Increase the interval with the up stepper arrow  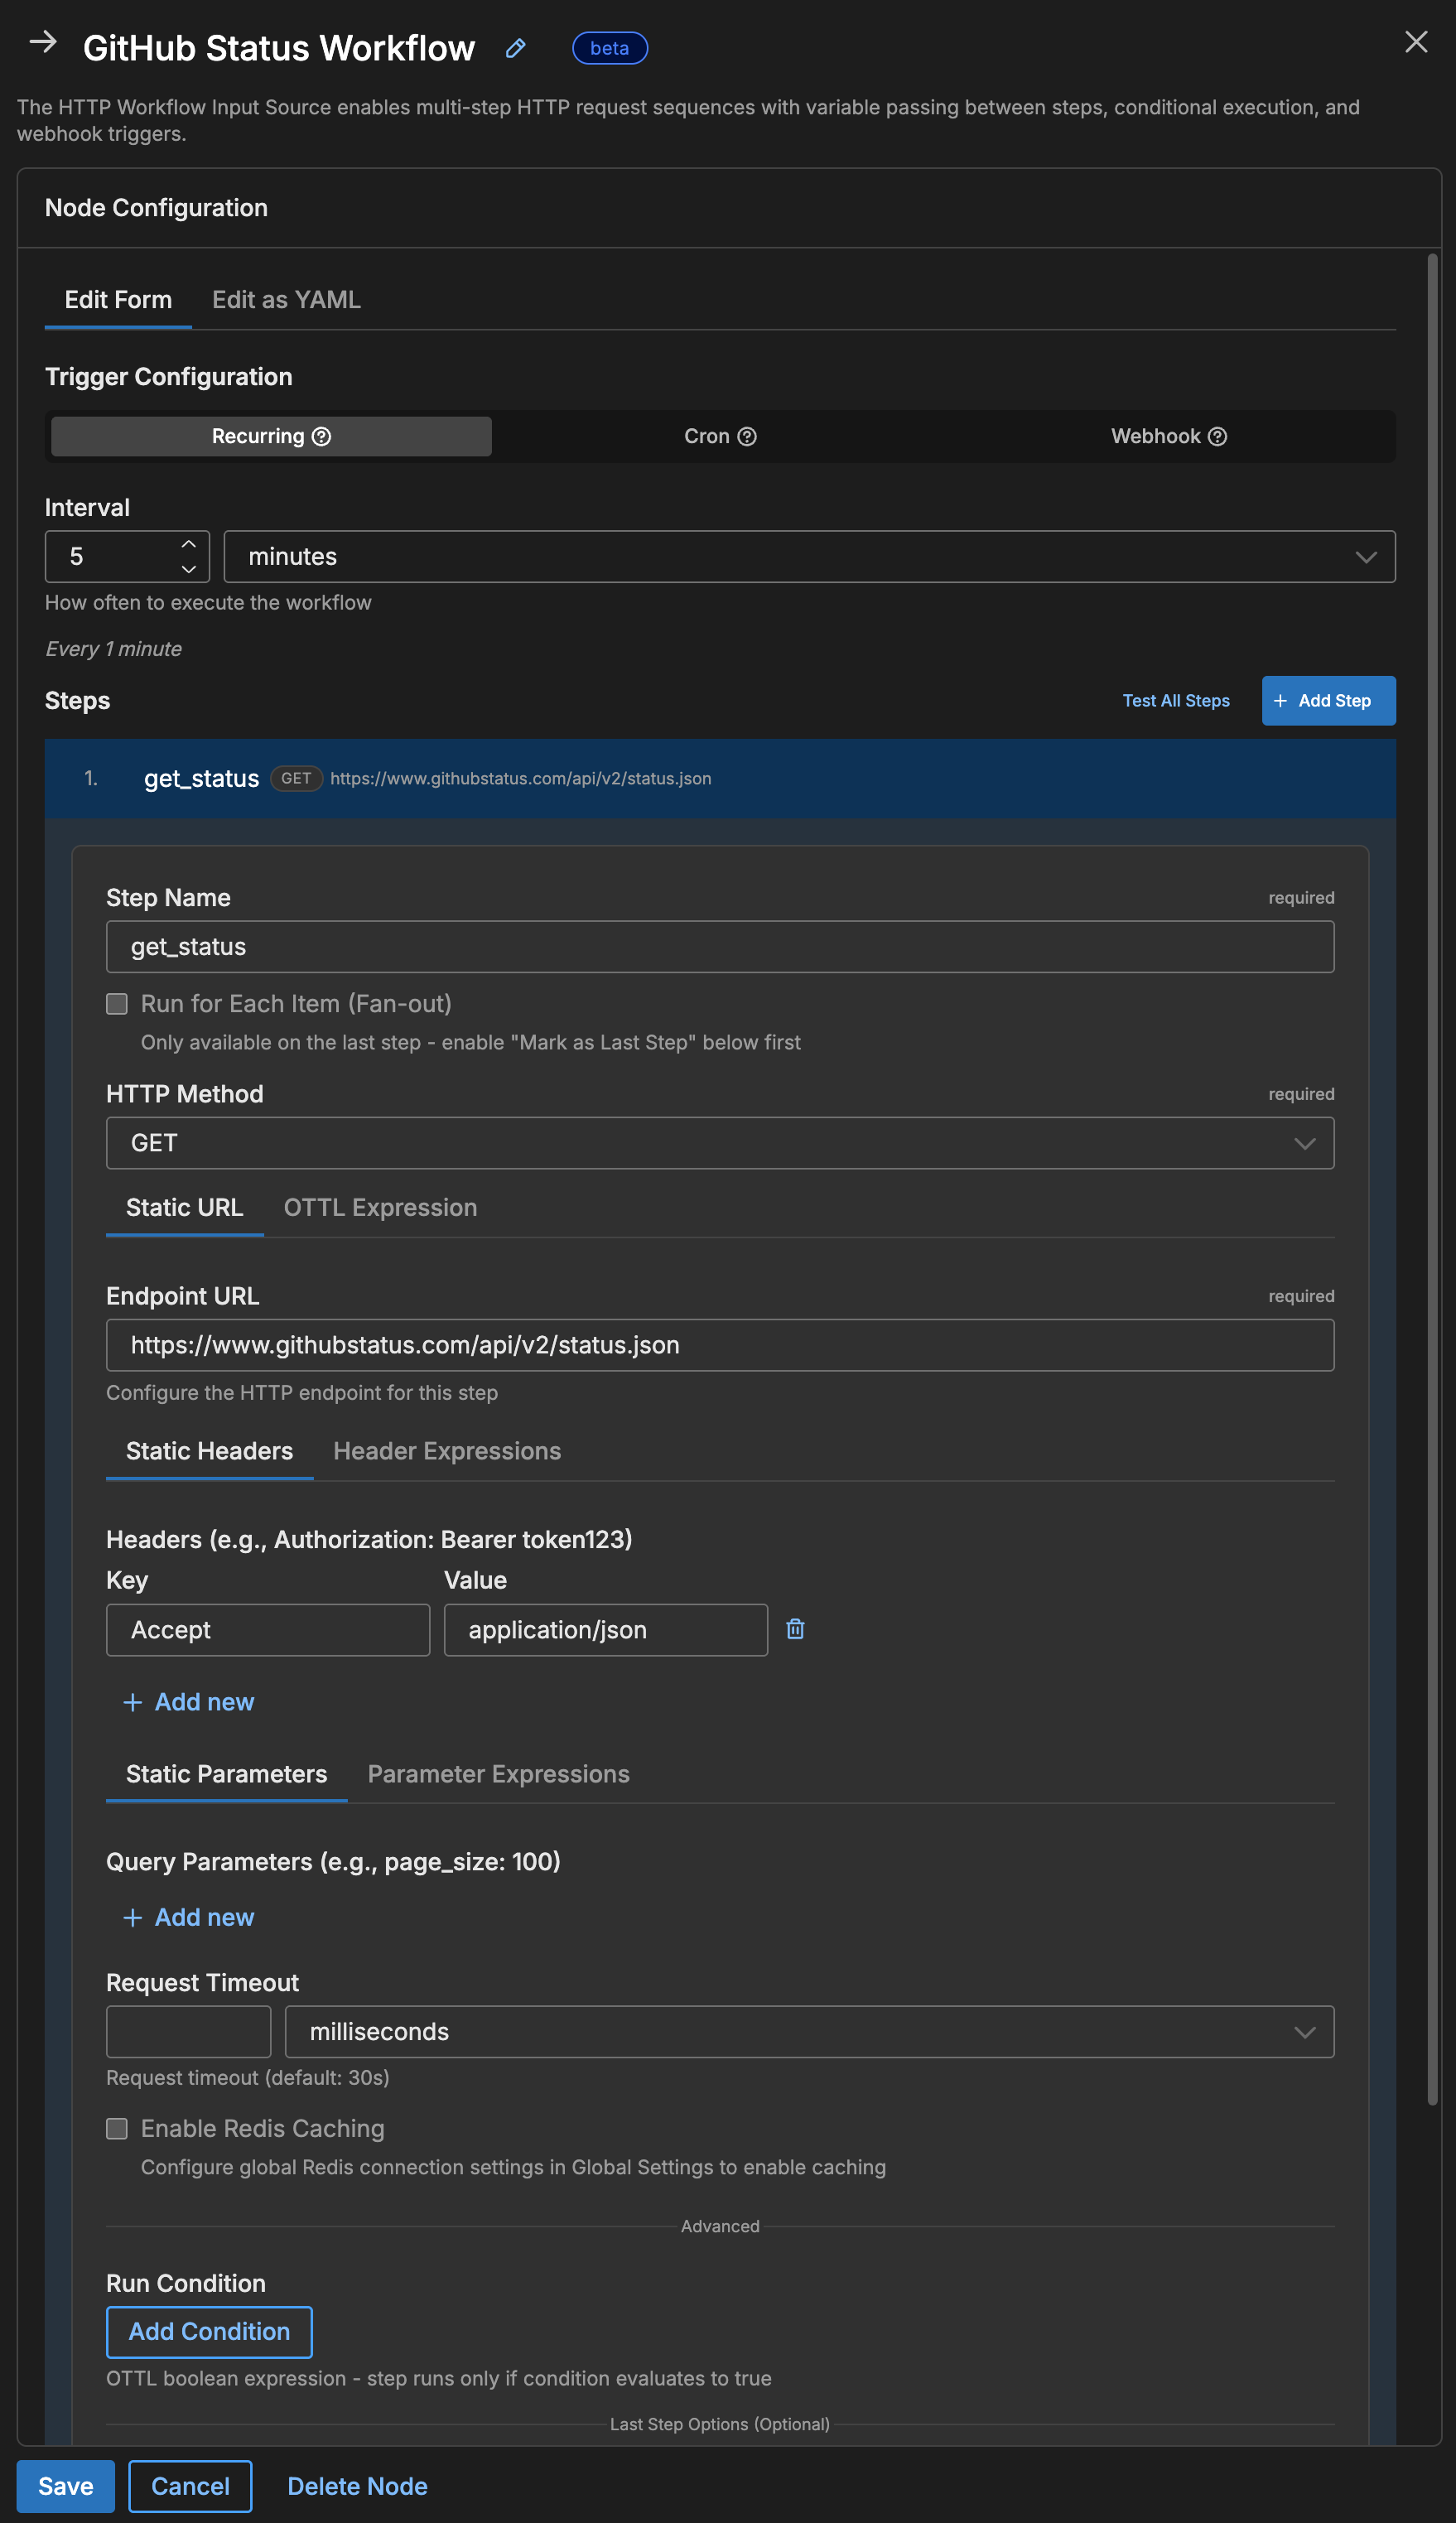click(x=189, y=543)
